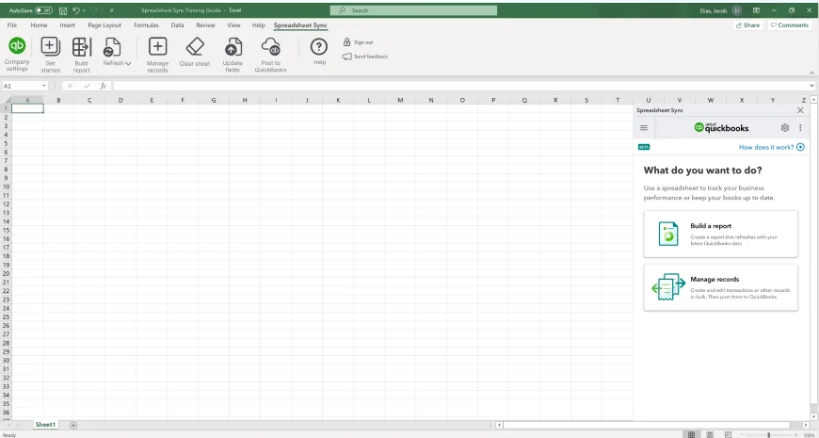Open Customize Quick Access Toolbar dropdown

[x=112, y=10]
